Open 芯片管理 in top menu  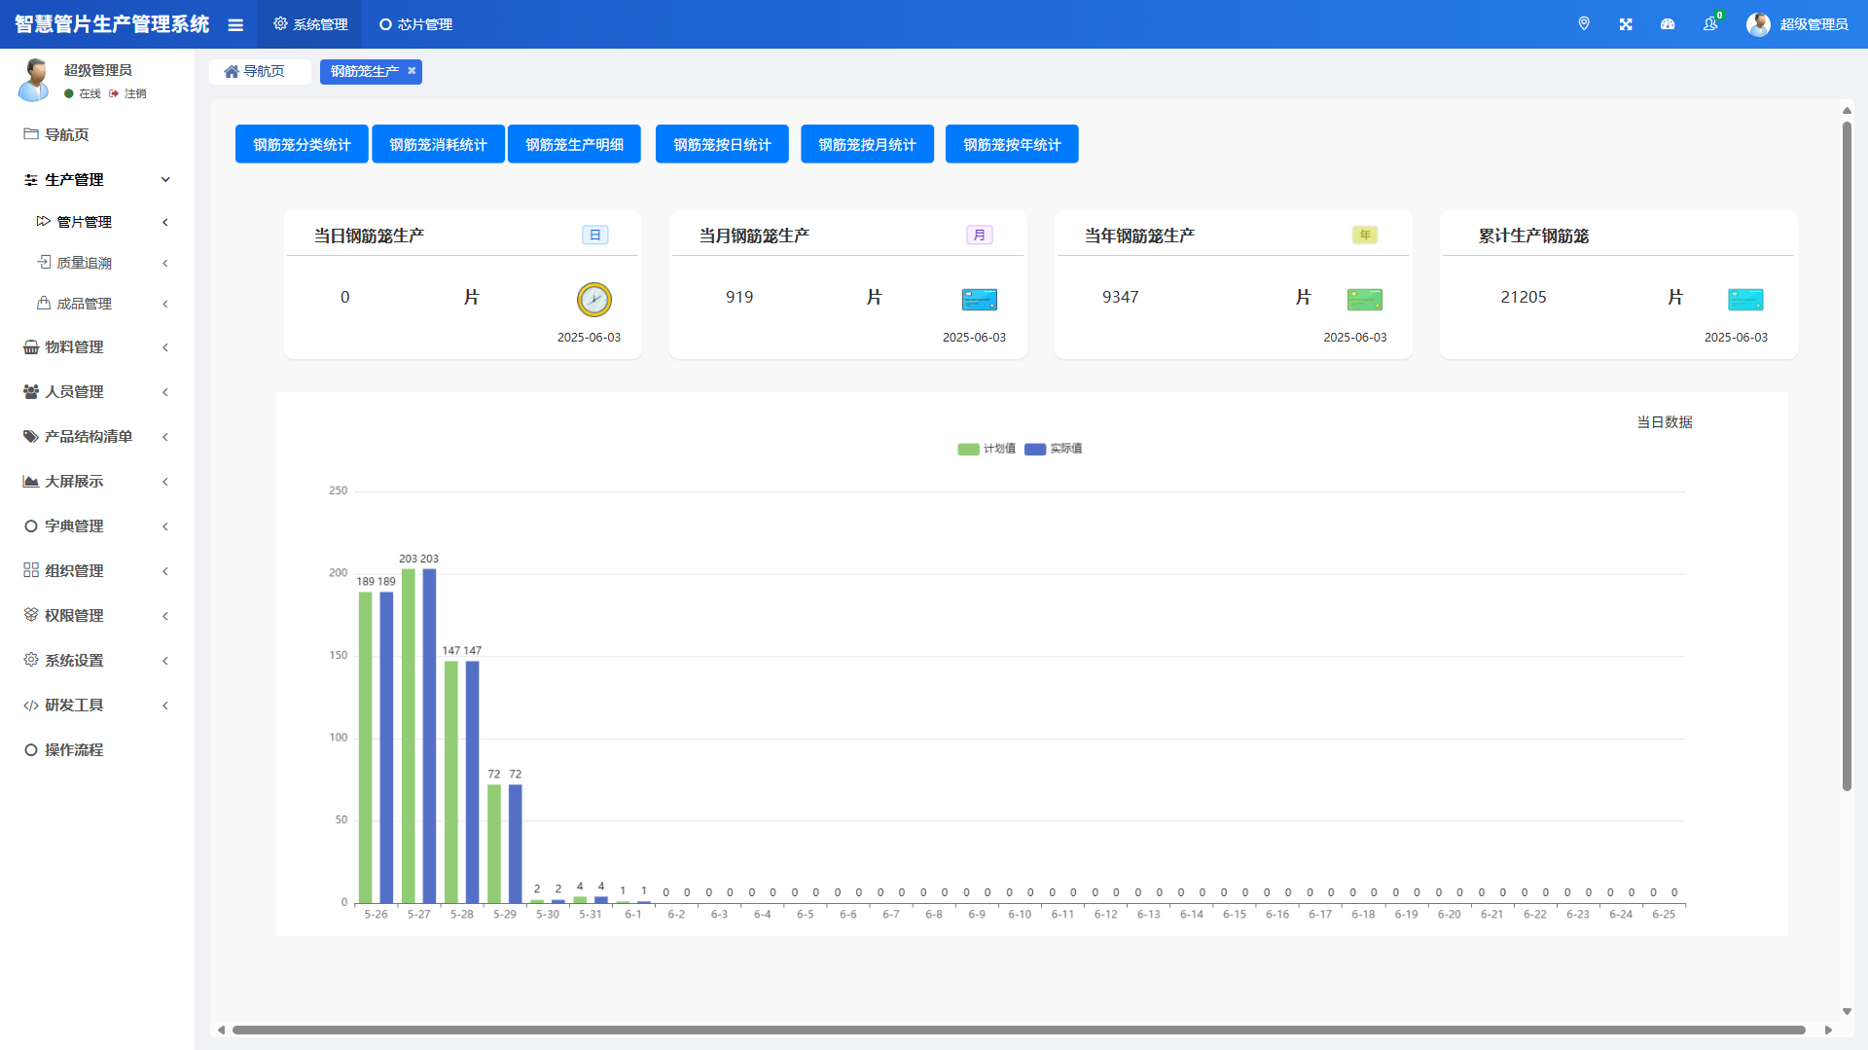[416, 24]
